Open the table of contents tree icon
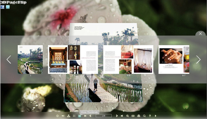Screen dimensions: 207x119 (x=68, y=116)
